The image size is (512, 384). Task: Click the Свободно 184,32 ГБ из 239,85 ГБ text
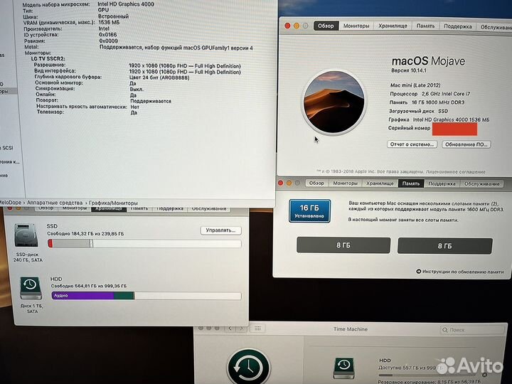pyautogui.click(x=85, y=233)
